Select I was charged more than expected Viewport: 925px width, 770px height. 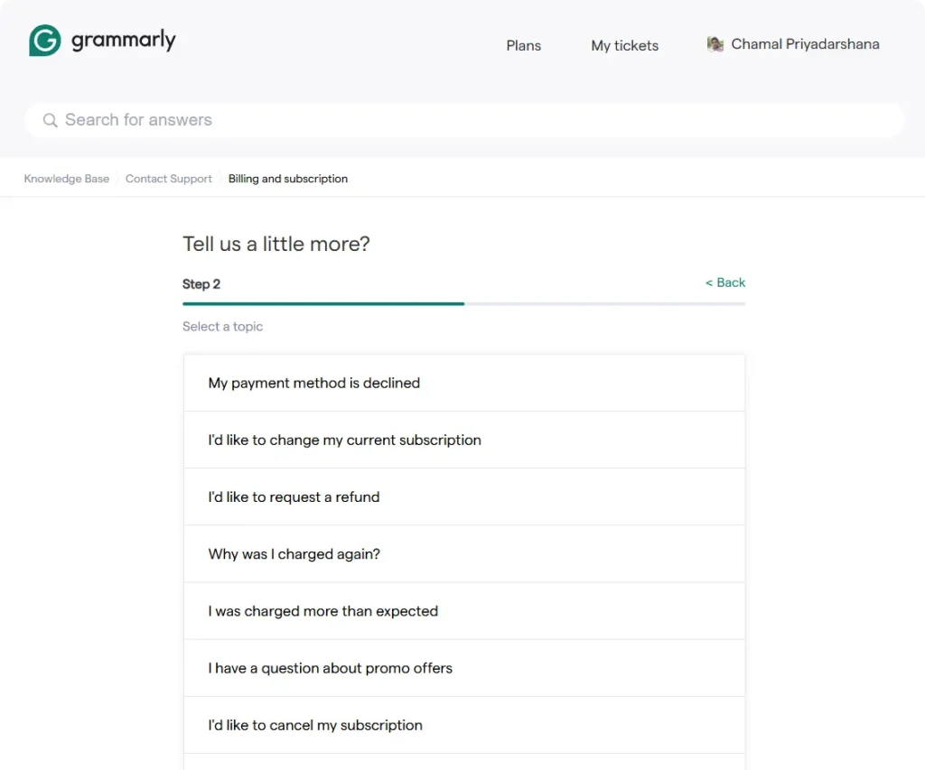click(463, 611)
